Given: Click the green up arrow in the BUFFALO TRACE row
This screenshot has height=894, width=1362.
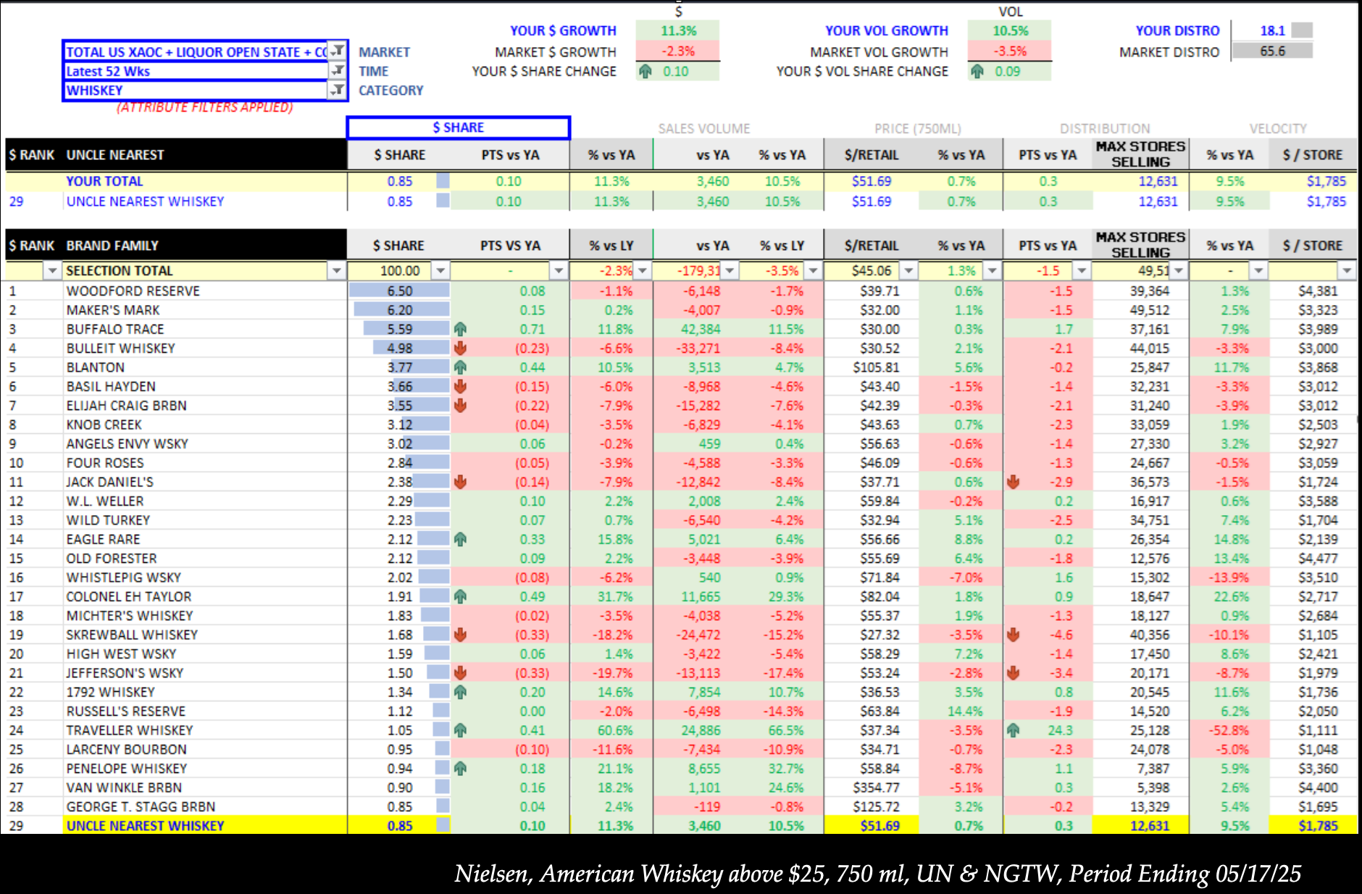Looking at the screenshot, I should 460,329.
